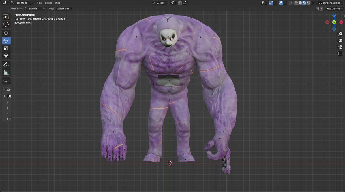Open Orientation Default dropdown
Screen dimensions: 345x192
[x=35, y=9]
